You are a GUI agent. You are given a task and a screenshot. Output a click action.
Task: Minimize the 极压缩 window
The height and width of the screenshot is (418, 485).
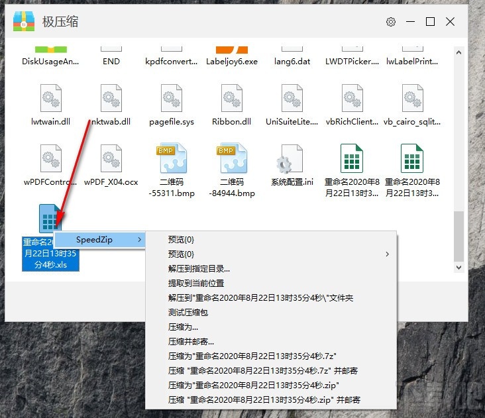point(410,22)
